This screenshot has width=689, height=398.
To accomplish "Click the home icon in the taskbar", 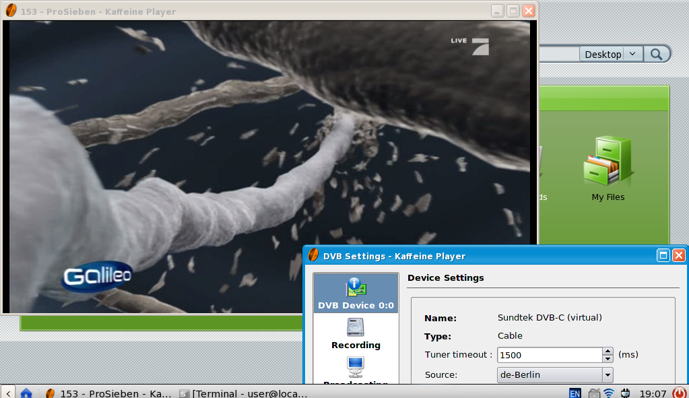I will coord(26,393).
